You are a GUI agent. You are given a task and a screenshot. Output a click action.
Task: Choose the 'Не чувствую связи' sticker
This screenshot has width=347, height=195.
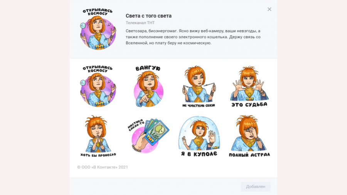click(x=199, y=86)
